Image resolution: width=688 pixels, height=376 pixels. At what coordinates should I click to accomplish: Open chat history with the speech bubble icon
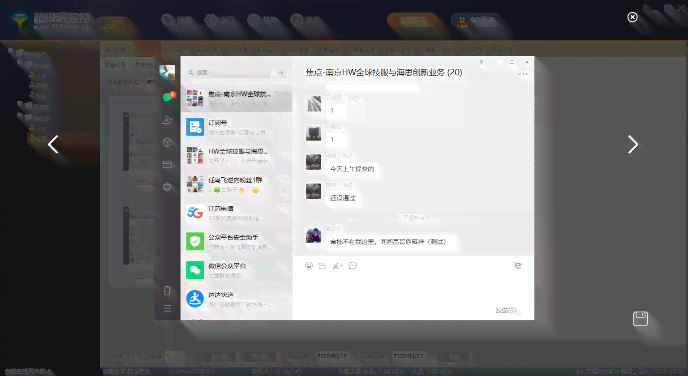pyautogui.click(x=353, y=266)
